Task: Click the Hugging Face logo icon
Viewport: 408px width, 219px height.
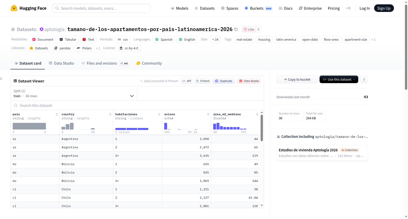Action: click(14, 8)
